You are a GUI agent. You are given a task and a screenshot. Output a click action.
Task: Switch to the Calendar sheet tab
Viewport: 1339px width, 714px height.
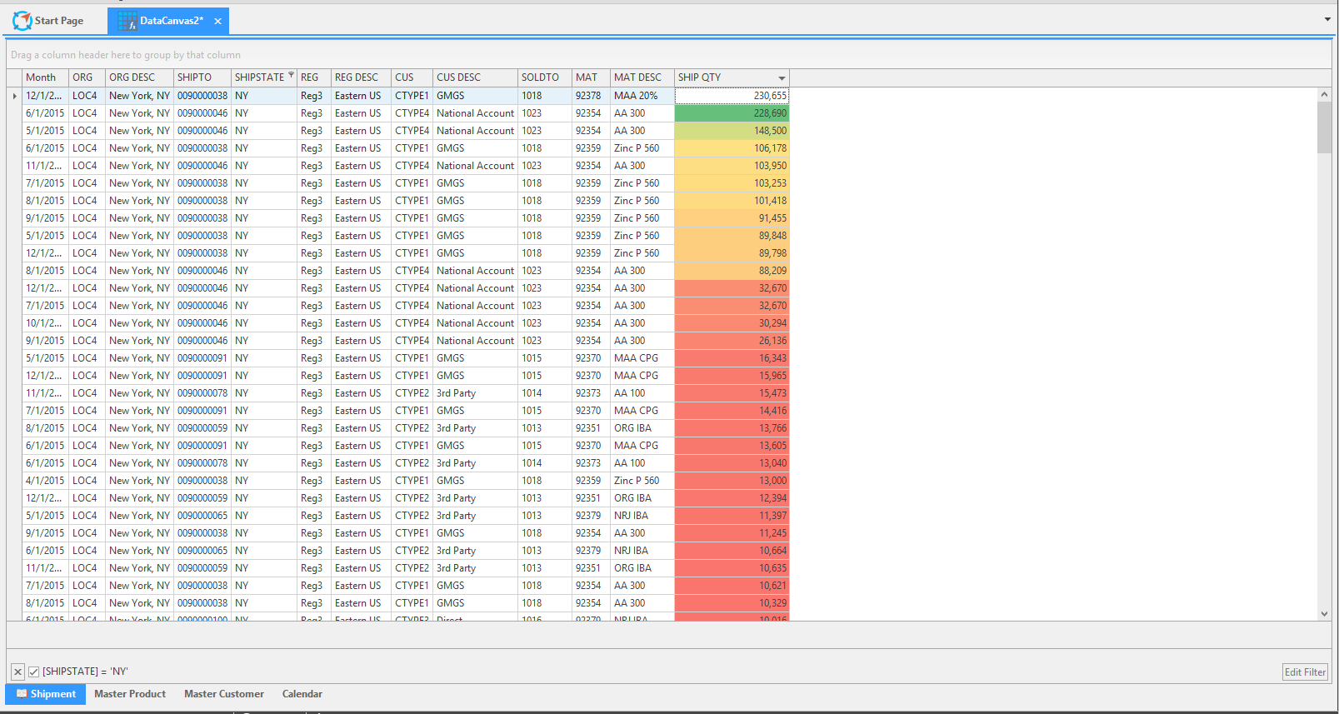click(x=302, y=694)
